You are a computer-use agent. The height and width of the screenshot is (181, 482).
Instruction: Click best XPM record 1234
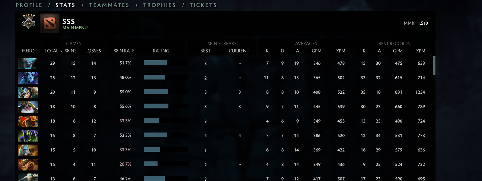coord(420,92)
